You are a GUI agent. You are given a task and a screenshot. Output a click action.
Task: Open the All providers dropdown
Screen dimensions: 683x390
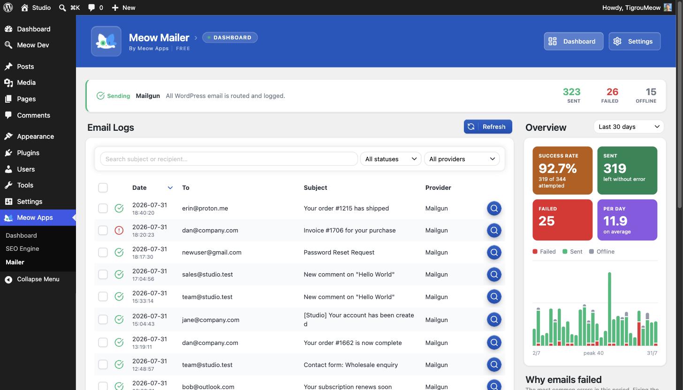pyautogui.click(x=462, y=159)
